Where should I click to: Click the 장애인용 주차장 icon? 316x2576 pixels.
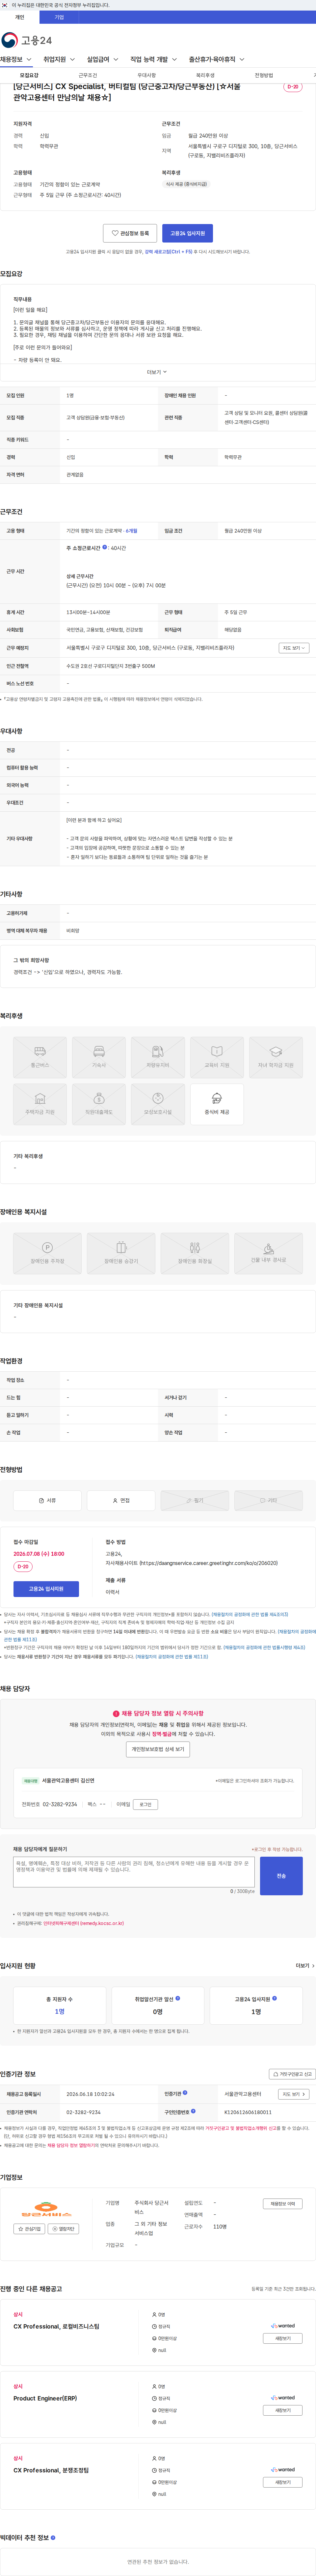pyautogui.click(x=47, y=1253)
